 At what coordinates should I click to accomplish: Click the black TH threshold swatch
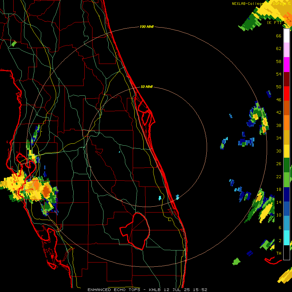(x=286, y=252)
